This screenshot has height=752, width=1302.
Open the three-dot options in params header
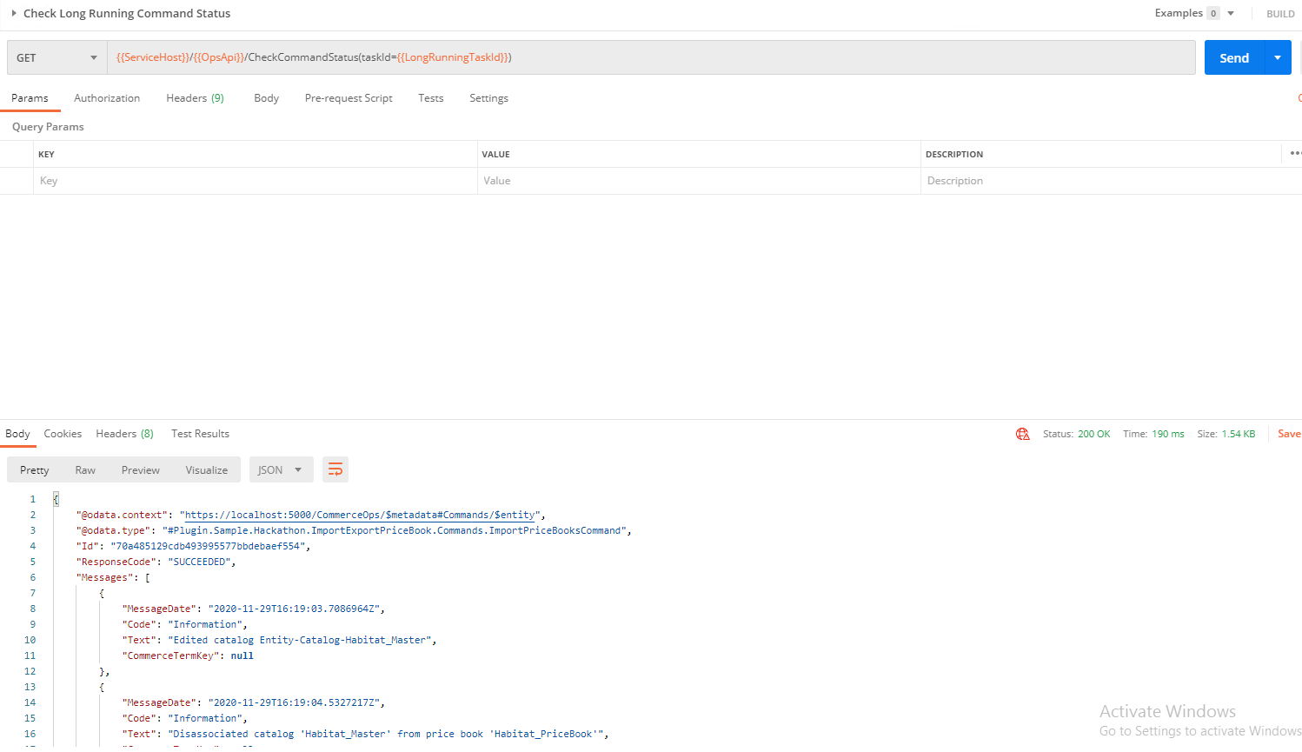[1295, 153]
